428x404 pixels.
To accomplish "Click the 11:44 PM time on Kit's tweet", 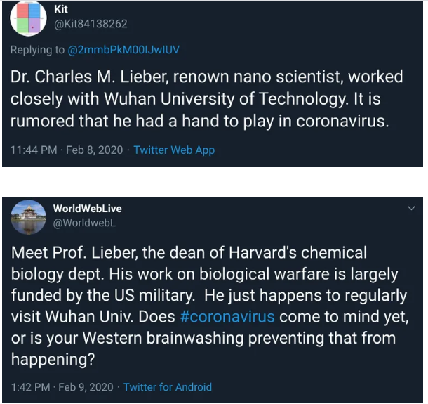I will [x=32, y=150].
